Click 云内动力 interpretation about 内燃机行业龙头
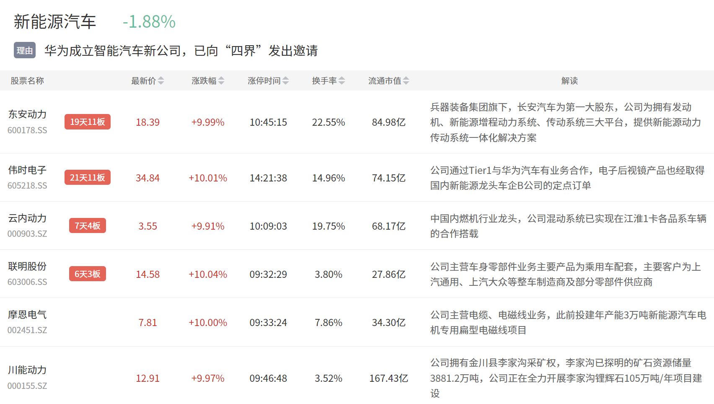 point(568,226)
